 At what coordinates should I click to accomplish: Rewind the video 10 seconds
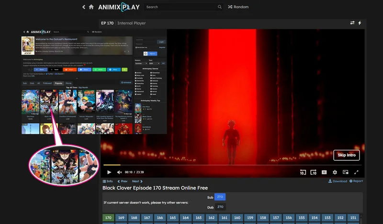tap(303, 172)
